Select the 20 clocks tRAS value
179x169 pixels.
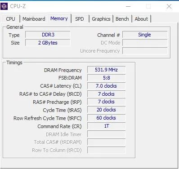coord(106,110)
